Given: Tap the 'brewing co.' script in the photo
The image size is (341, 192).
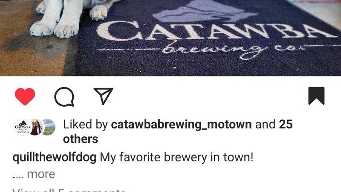Looking at the screenshot, I should pyautogui.click(x=234, y=49).
